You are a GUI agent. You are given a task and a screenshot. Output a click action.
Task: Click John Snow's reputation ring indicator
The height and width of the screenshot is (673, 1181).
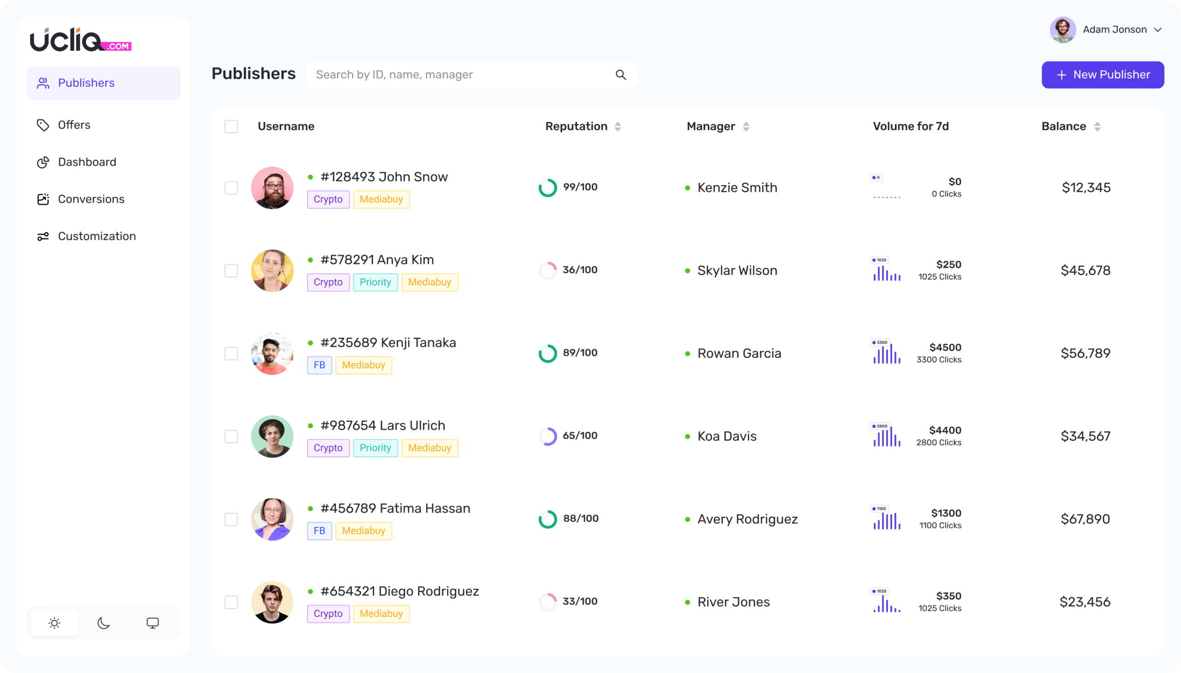(x=547, y=188)
